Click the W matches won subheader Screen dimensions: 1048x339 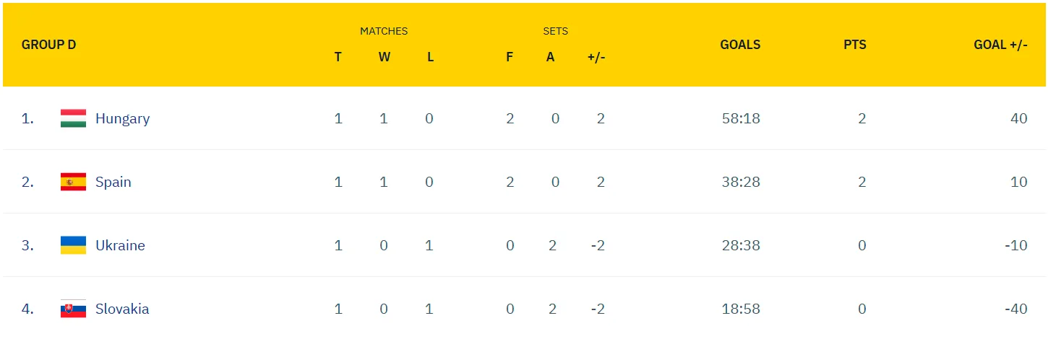(x=384, y=57)
